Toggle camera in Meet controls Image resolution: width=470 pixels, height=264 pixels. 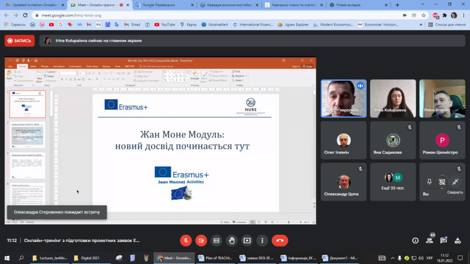coord(201,240)
